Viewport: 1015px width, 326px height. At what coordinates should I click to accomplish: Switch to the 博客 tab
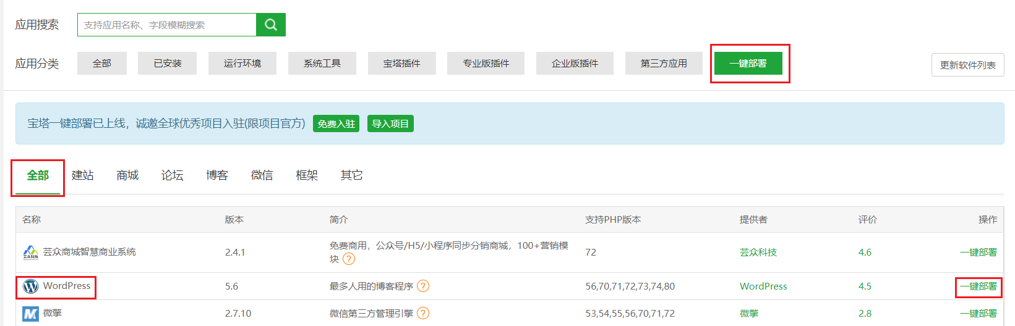point(217,175)
